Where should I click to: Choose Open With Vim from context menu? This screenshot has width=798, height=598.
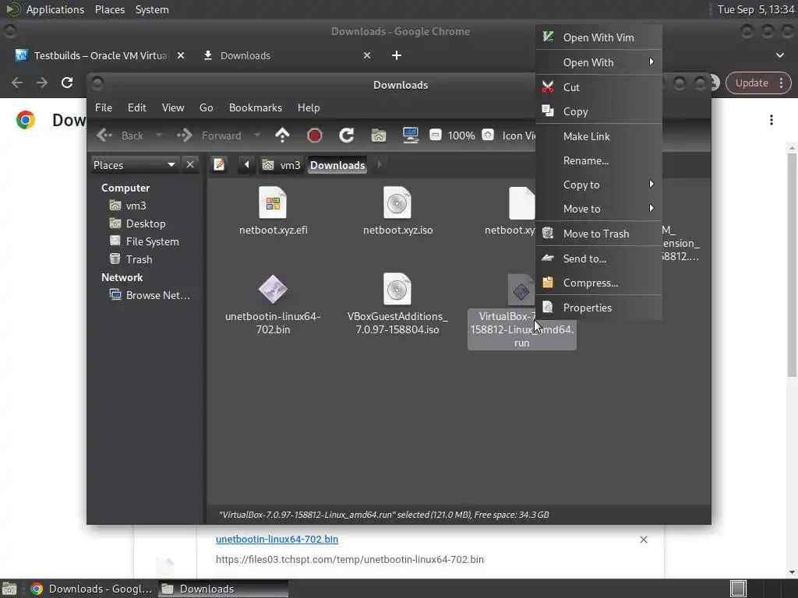point(598,37)
